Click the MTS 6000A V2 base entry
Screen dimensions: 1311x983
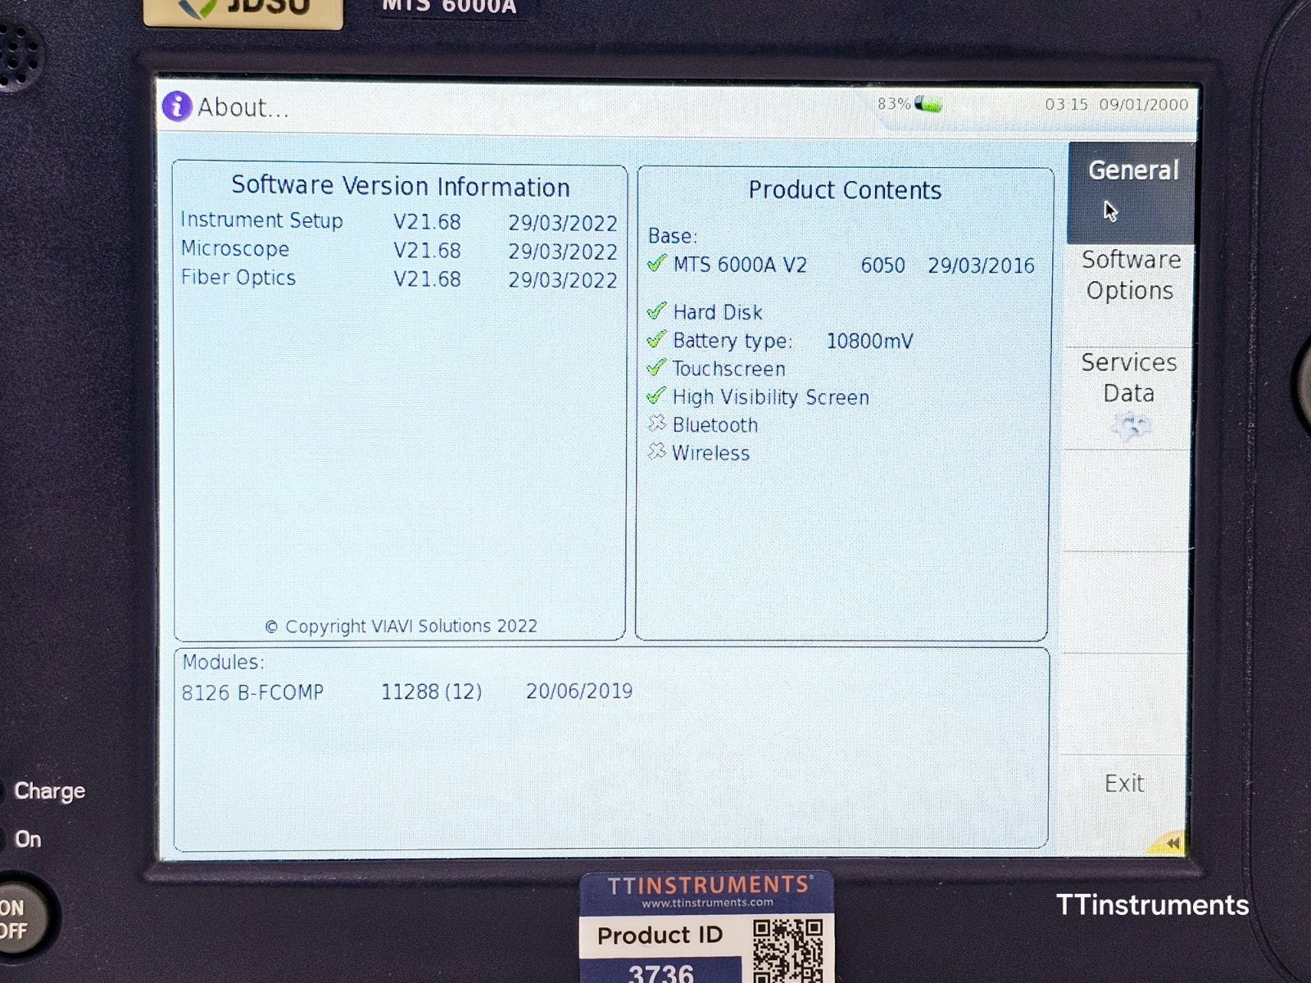click(740, 265)
